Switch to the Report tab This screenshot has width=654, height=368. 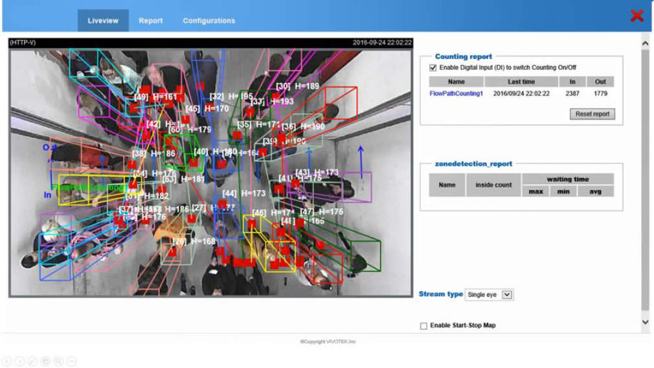150,21
